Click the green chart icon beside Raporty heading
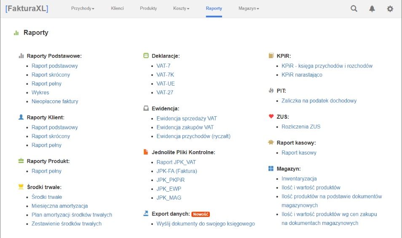This screenshot has height=238, width=402. (x=16, y=33)
